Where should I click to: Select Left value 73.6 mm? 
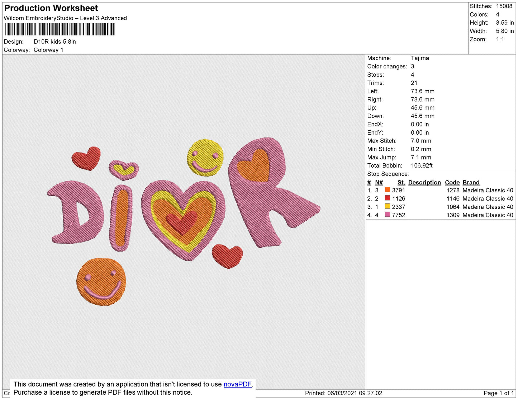423,91
